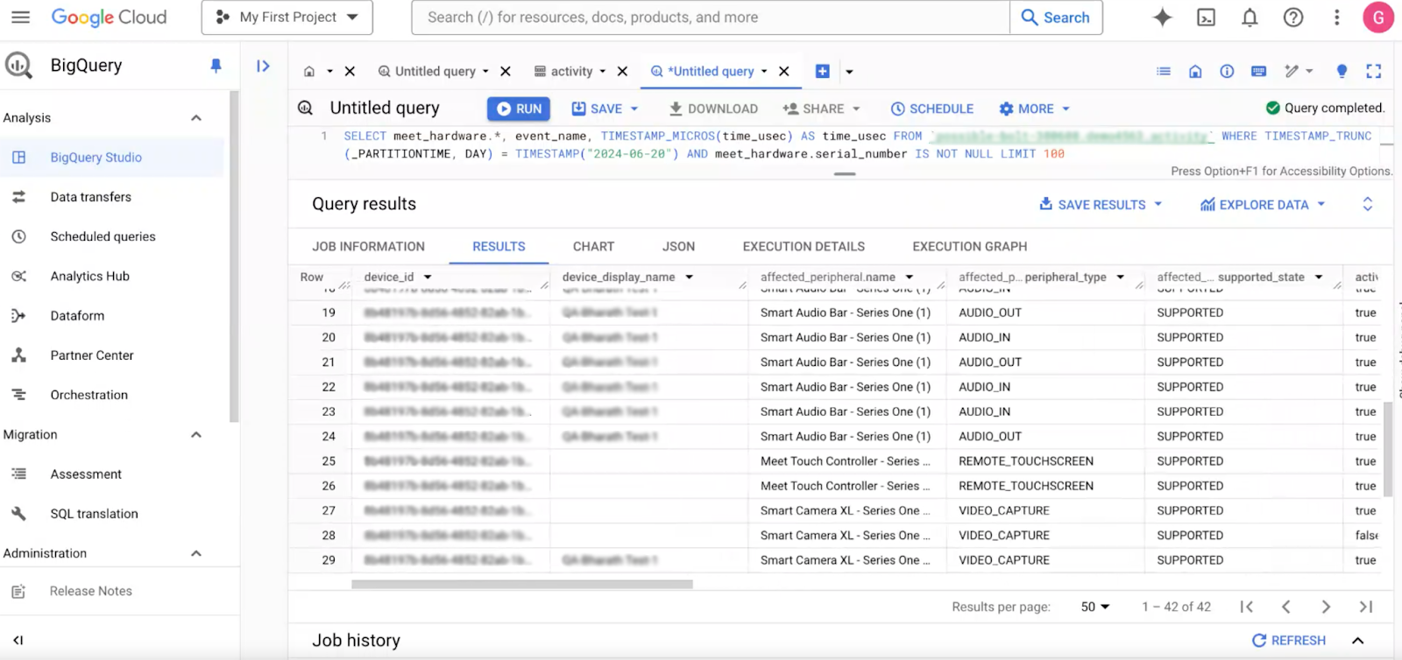Switch to JSON tab
This screenshot has width=1402, height=660.
(678, 247)
